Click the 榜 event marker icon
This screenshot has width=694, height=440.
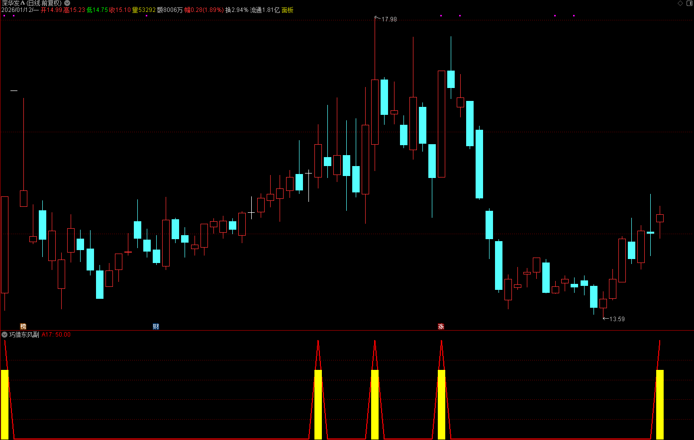coord(23,326)
